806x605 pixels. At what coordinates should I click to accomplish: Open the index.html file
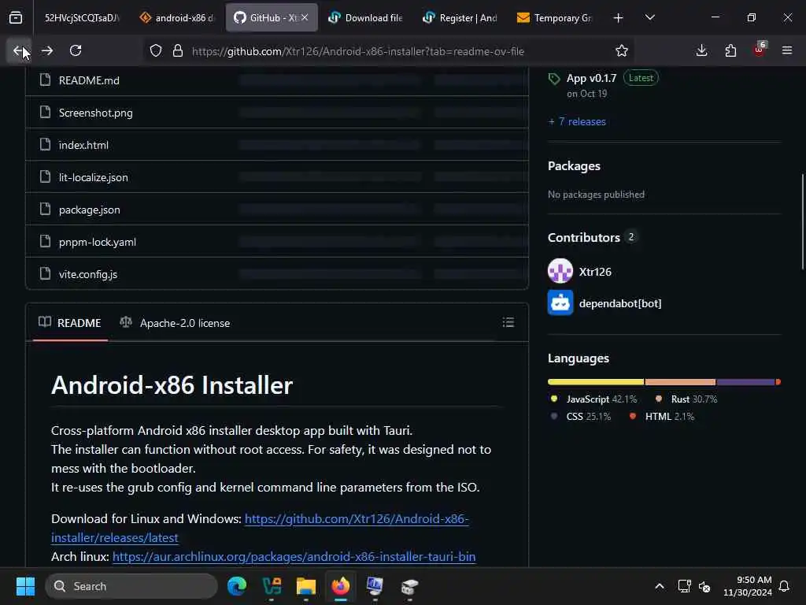83,145
